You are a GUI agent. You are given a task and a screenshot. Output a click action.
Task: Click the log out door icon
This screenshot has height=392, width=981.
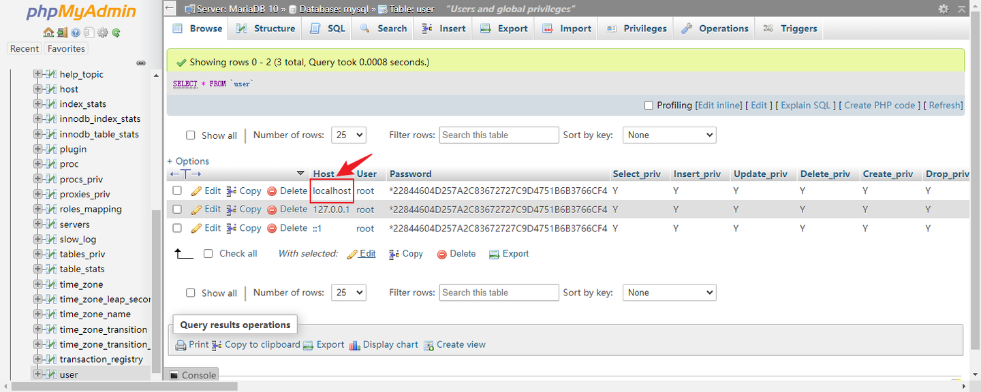tap(62, 33)
